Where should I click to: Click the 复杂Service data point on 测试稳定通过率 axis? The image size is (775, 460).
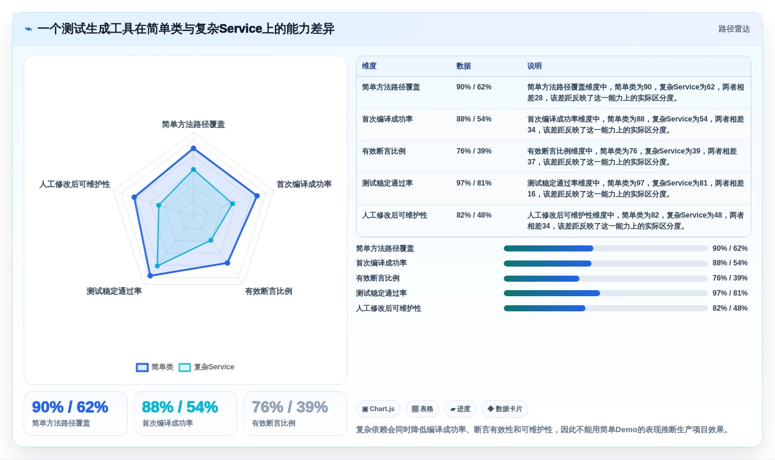coord(157,266)
